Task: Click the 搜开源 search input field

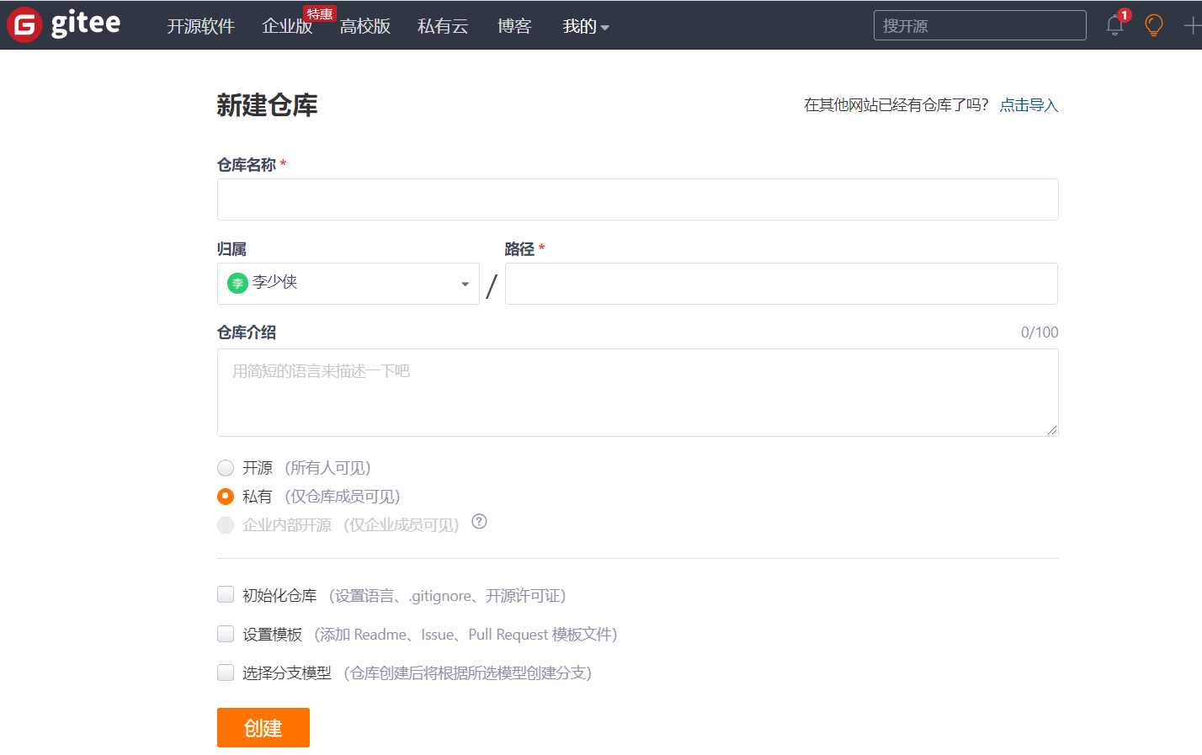Action: pyautogui.click(x=979, y=24)
